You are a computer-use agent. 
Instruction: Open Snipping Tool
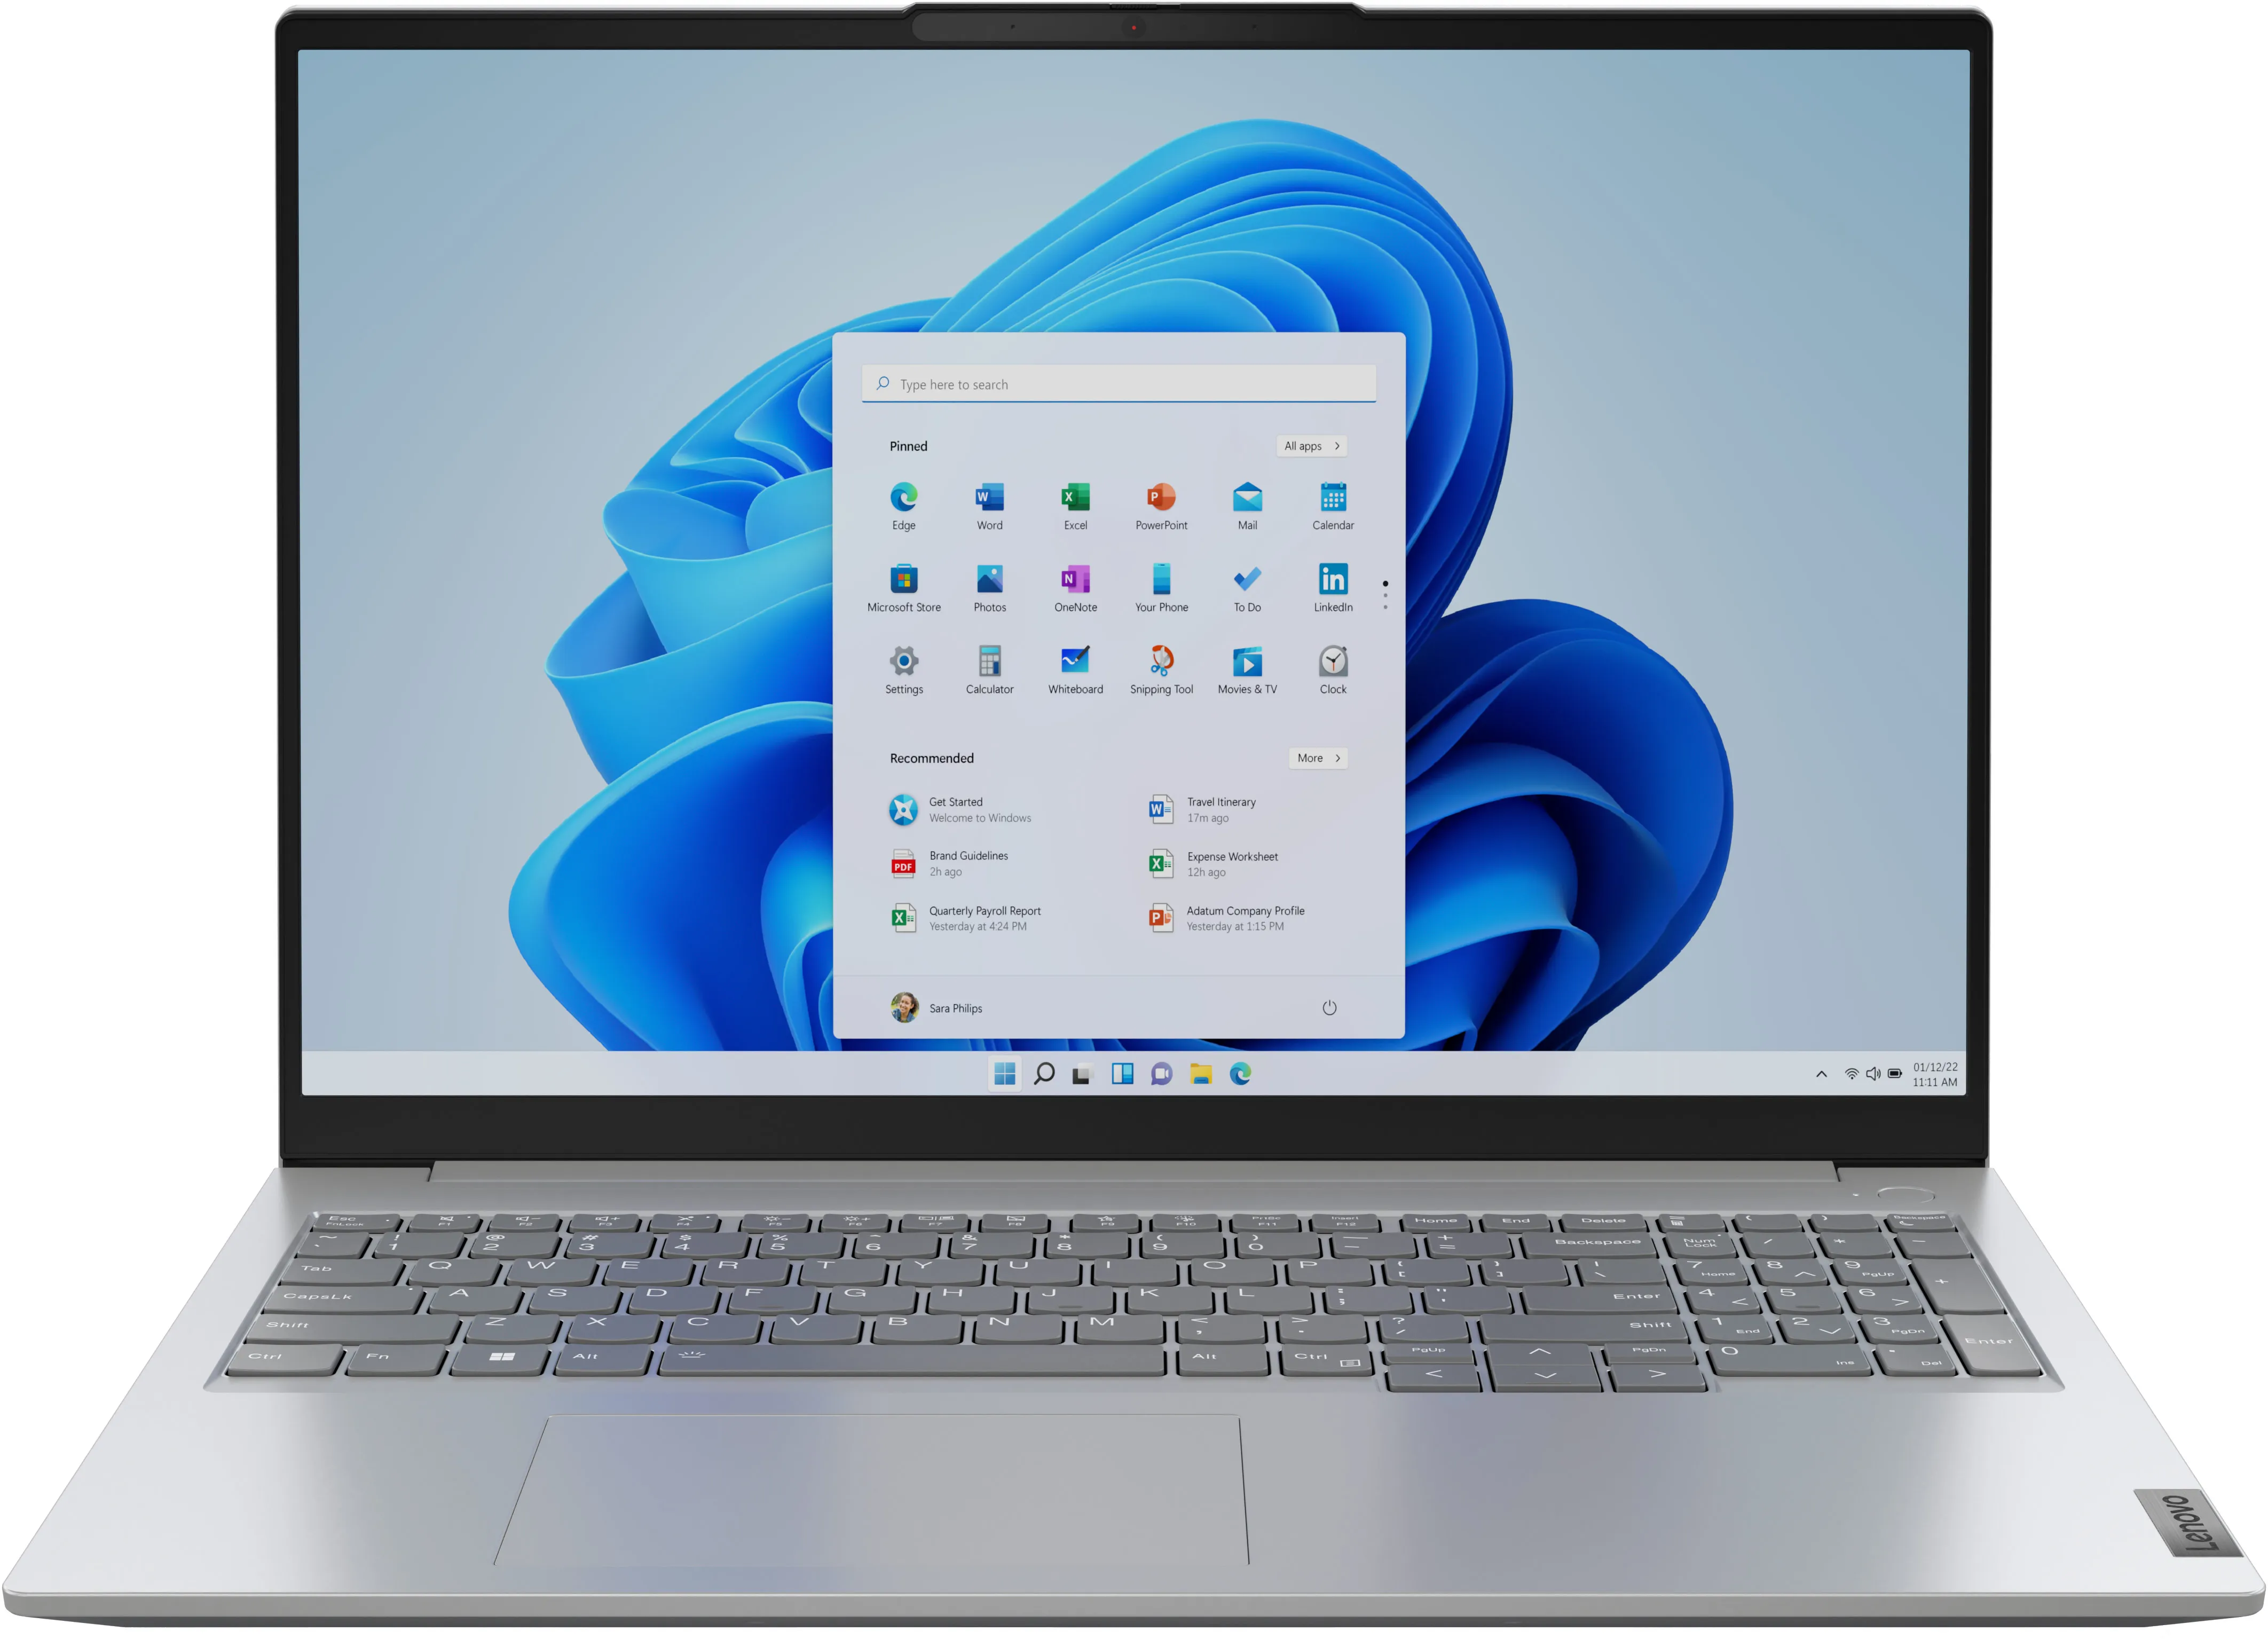1162,660
